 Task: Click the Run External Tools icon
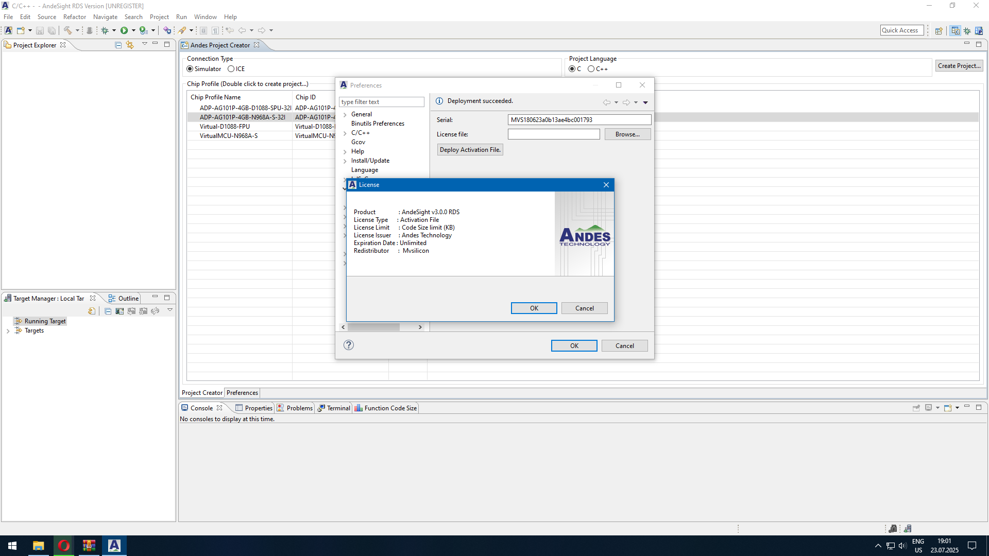(x=144, y=30)
